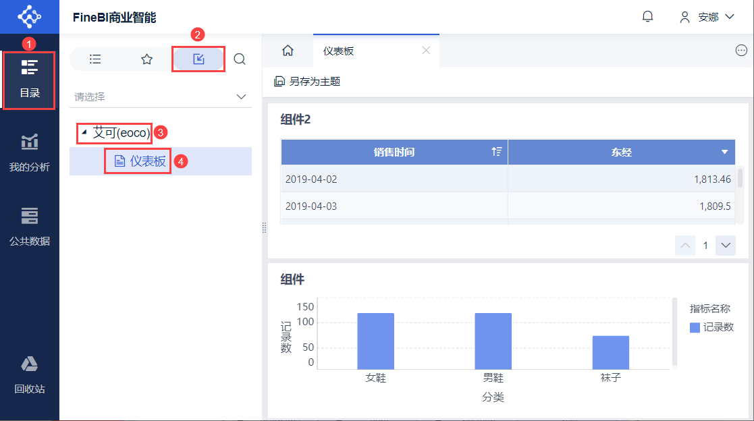Open the 回收站 recycle bin
The image size is (754, 421).
click(30, 375)
